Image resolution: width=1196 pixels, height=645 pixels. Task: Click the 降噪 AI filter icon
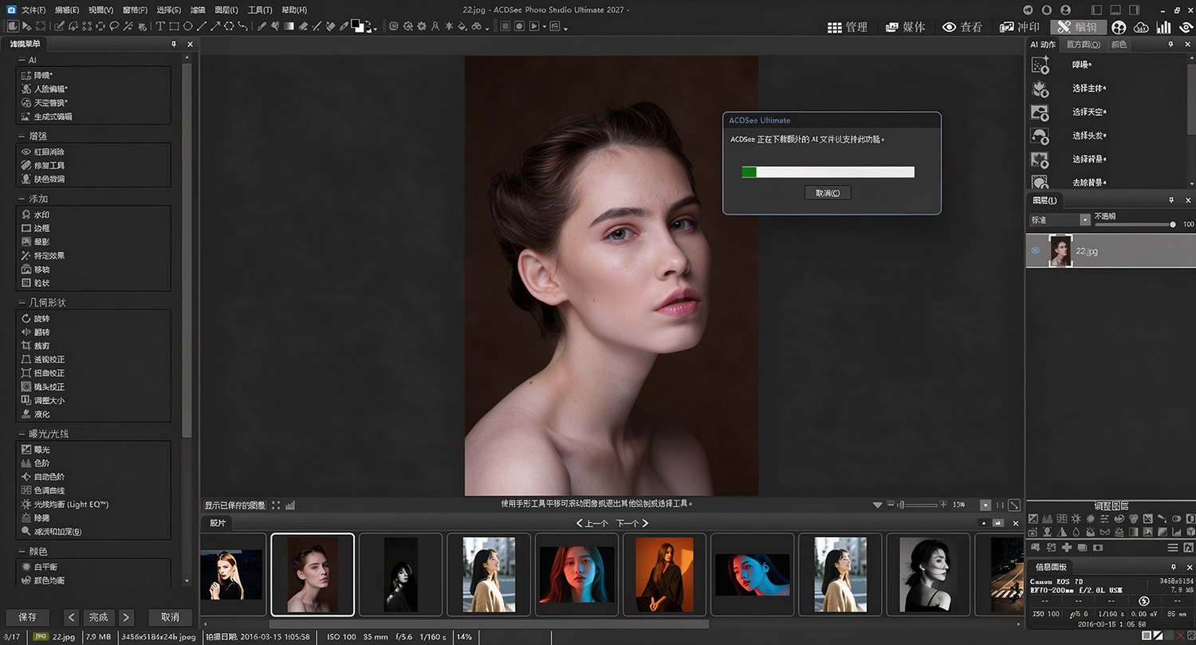(26, 75)
